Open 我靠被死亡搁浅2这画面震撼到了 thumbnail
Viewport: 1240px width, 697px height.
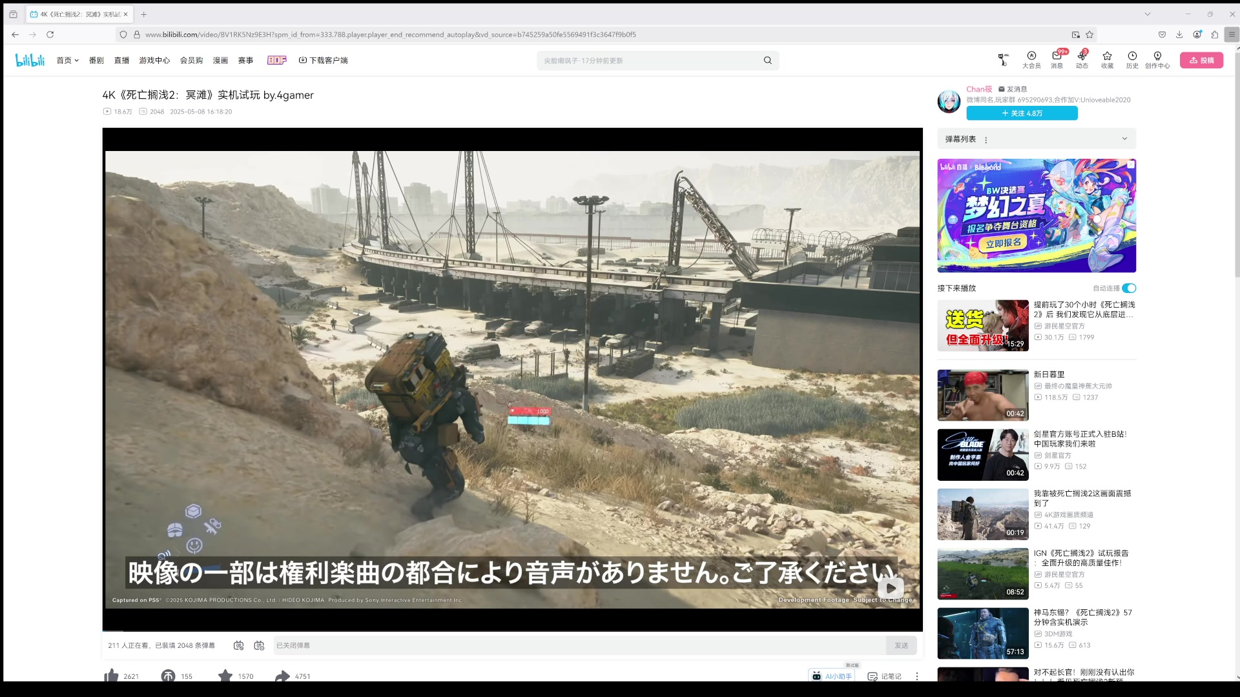click(x=982, y=514)
